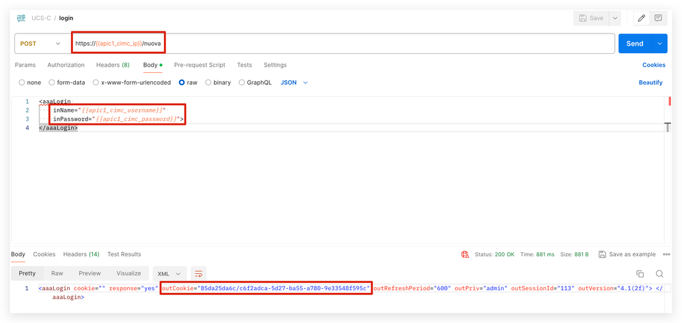Screen dimensions: 682x323
Task: Open the JSON body format dropdown
Action: tap(294, 82)
